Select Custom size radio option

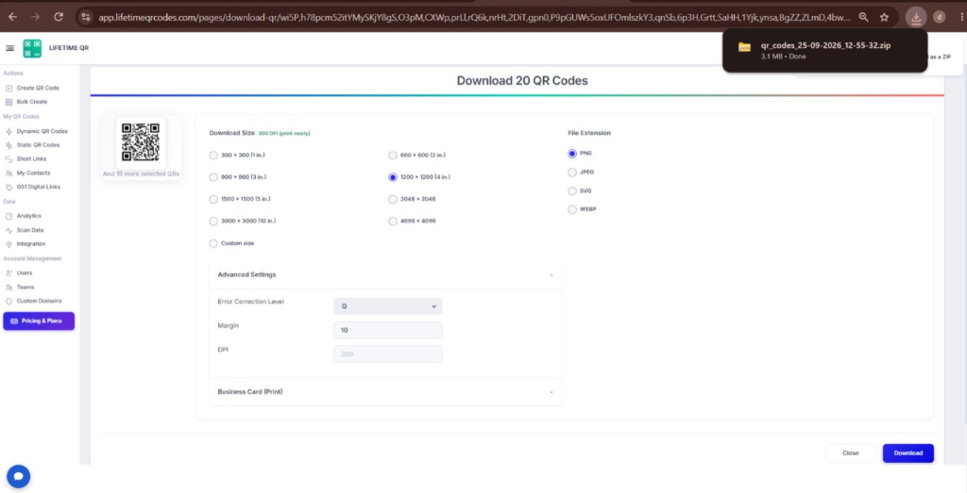(x=213, y=244)
